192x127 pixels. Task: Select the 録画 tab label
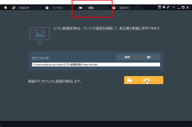click(x=91, y=8)
